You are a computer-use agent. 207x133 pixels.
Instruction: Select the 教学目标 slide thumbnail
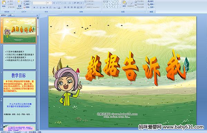coord(19,83)
